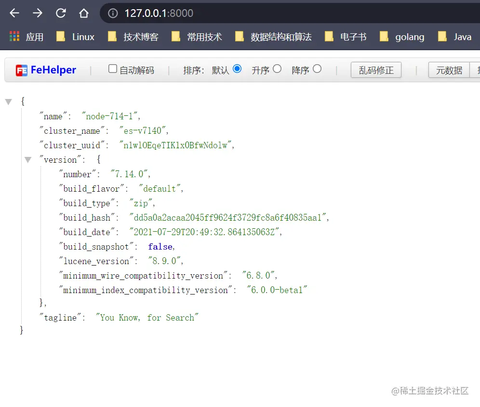Click the value "6.0.0-beta1"
This screenshot has height=407, width=480.
point(277,290)
